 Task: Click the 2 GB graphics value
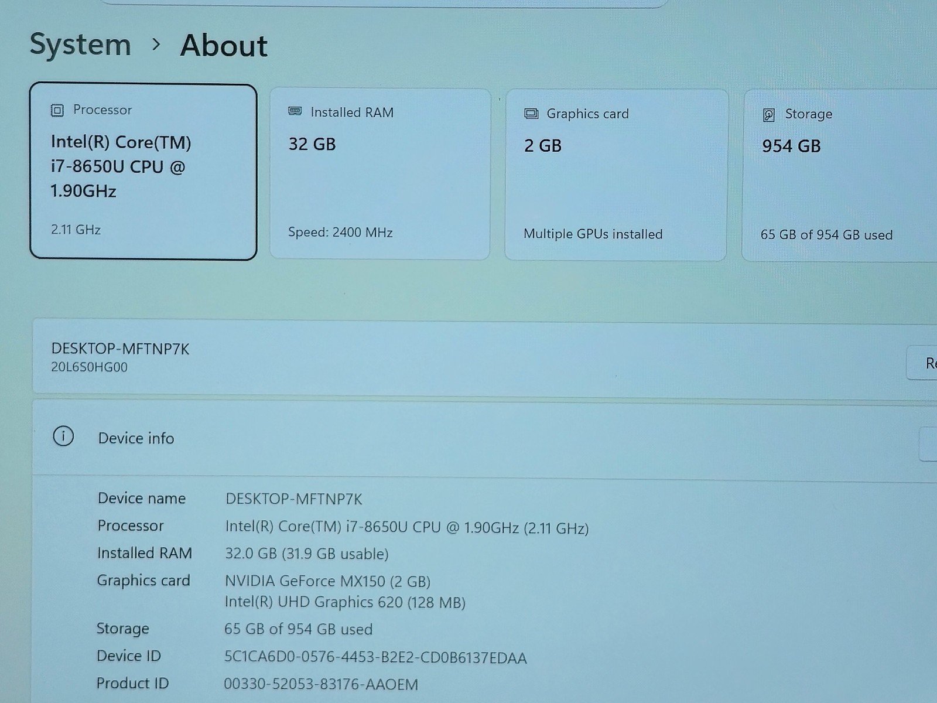pos(543,145)
